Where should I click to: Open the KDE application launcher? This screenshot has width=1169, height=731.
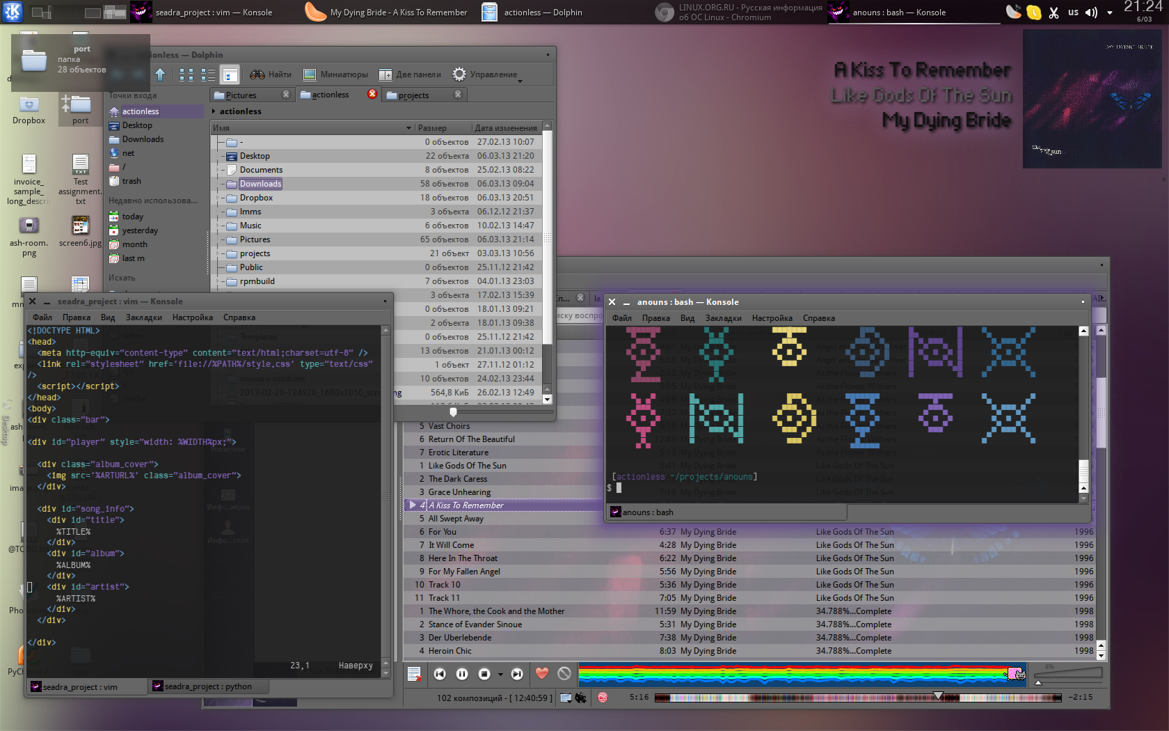coord(13,12)
